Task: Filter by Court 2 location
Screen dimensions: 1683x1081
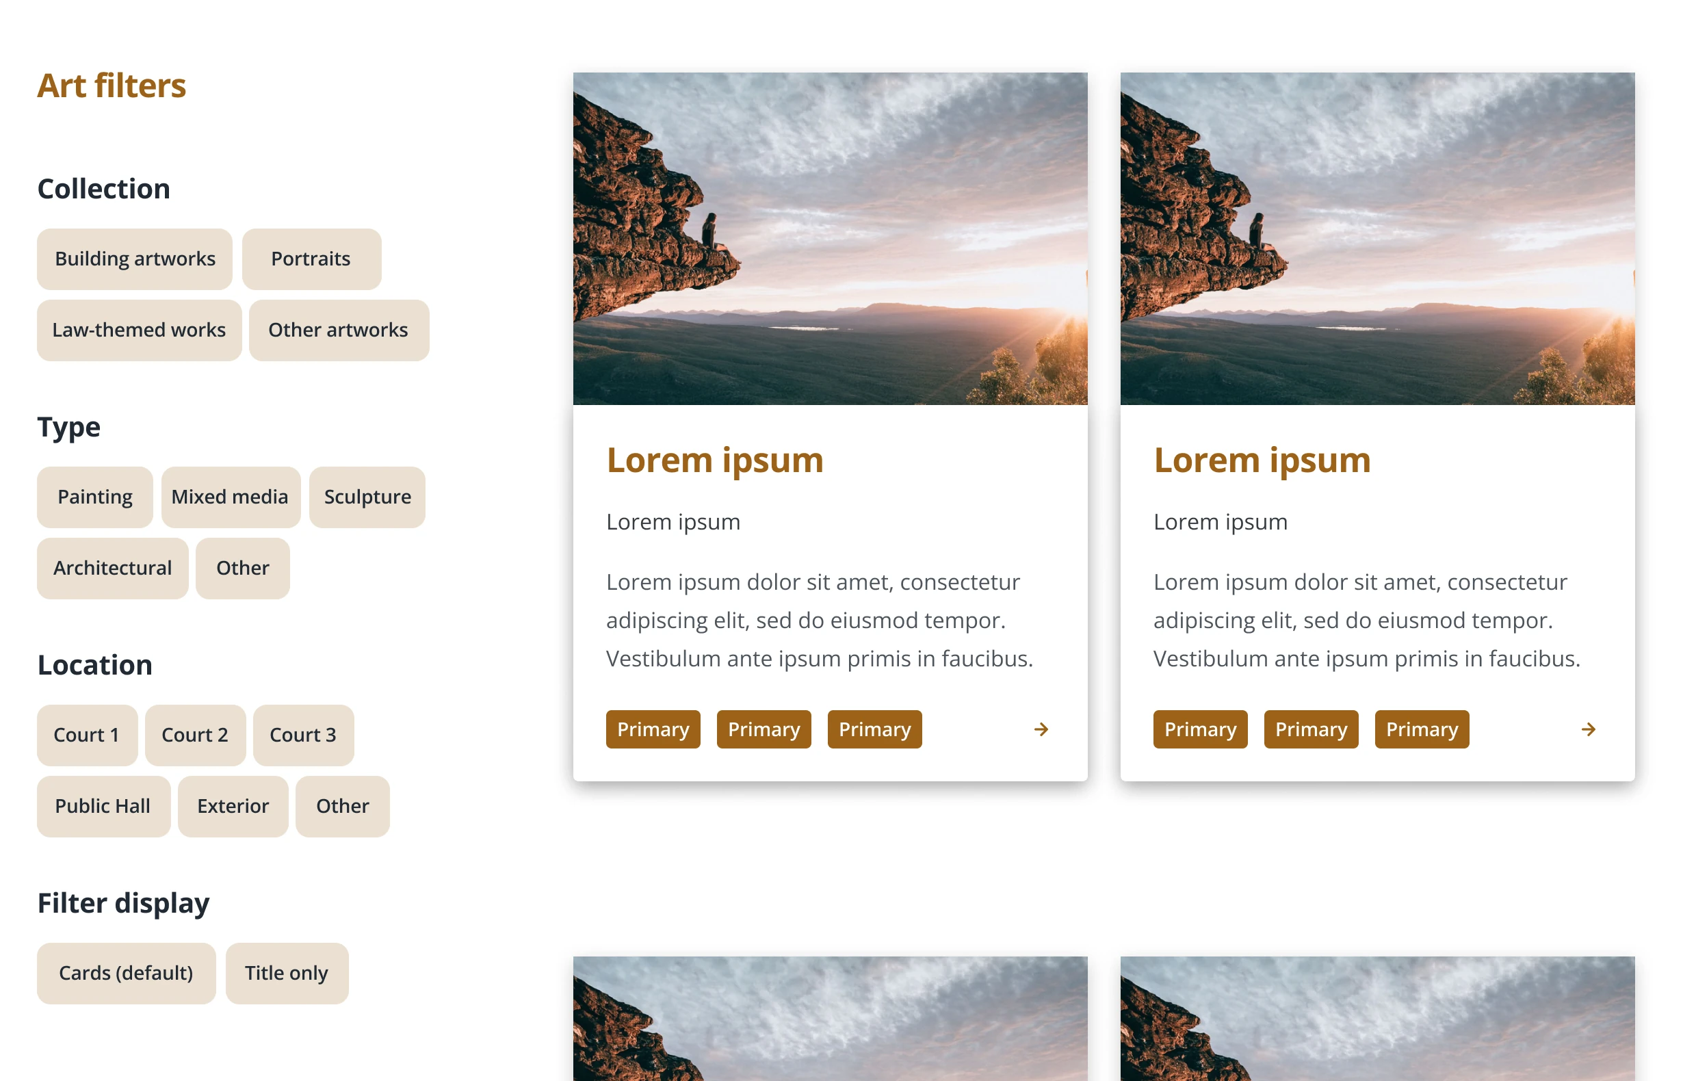Action: pos(195,735)
